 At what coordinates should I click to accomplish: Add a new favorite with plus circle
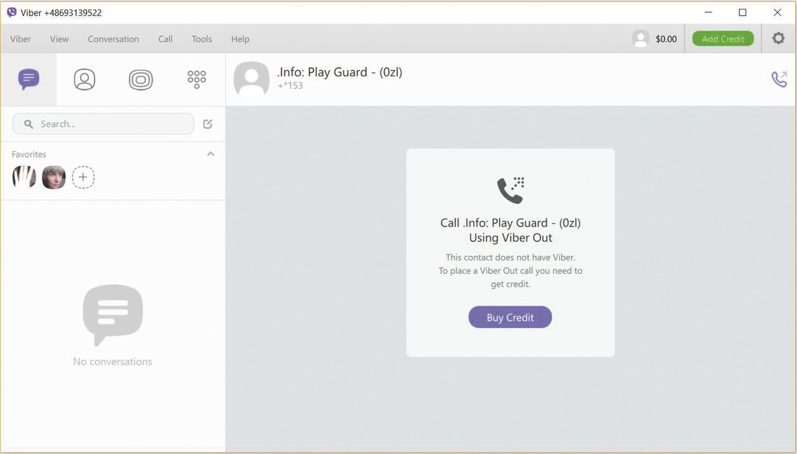[x=83, y=177]
